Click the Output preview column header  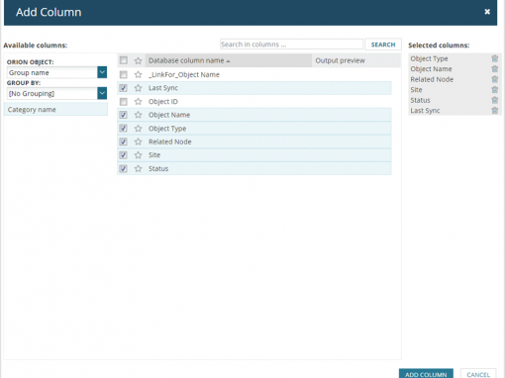[340, 60]
